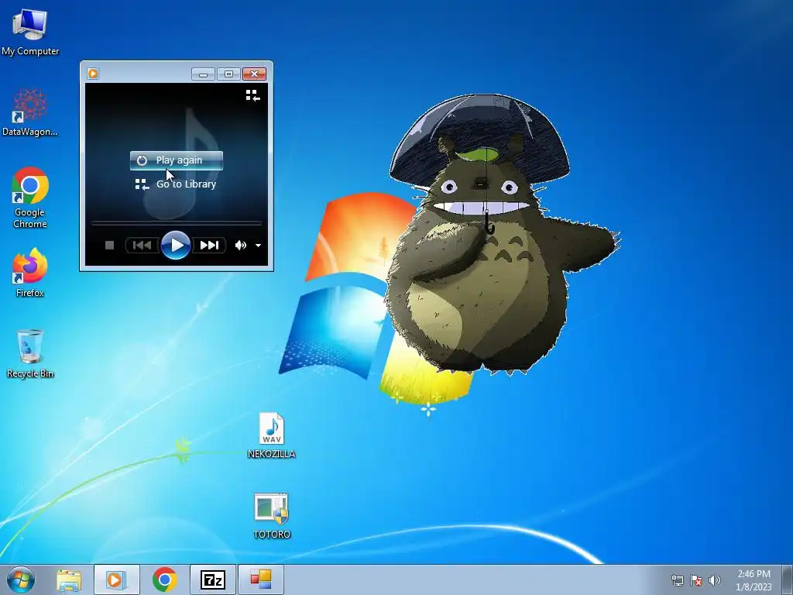Select the DataWagon shortcut icon
This screenshot has width=793, height=595.
click(30, 112)
